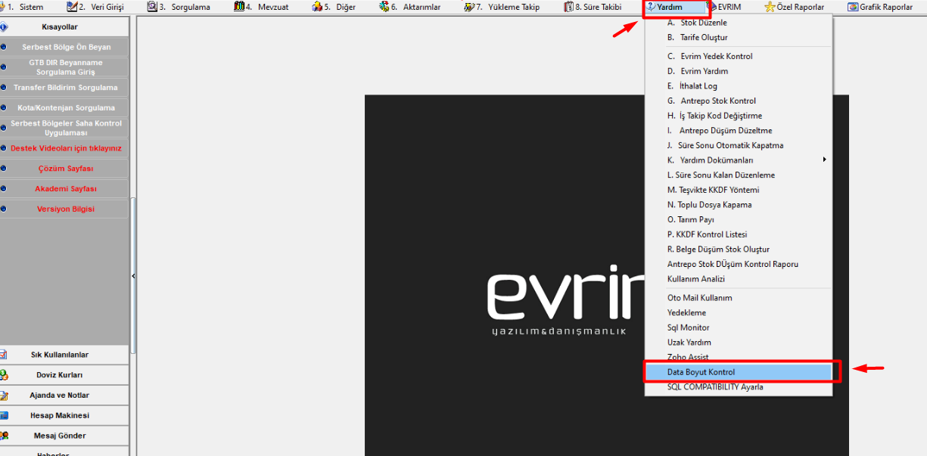Open Sql Monitor from the menu
Image resolution: width=927 pixels, height=456 pixels.
coord(739,327)
